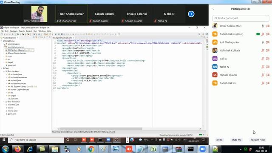The image size is (272, 153).
Task: Click the shared screen's Windows Start button
Action: [4, 140]
